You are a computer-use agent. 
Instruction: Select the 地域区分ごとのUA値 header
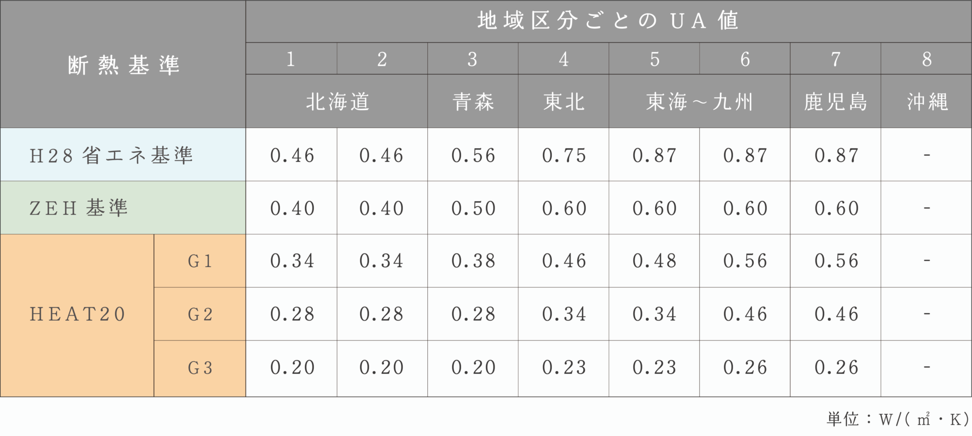[x=609, y=21]
